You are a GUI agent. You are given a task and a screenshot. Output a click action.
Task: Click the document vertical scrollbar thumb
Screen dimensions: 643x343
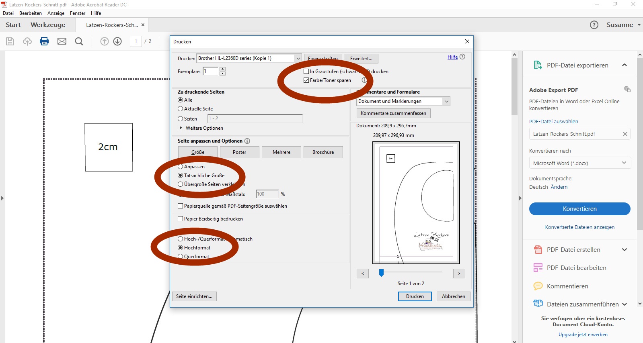(514, 87)
